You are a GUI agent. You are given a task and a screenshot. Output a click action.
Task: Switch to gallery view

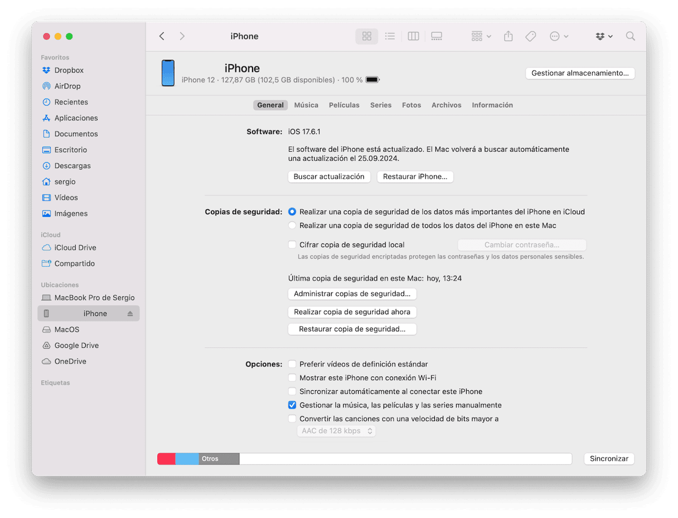437,36
